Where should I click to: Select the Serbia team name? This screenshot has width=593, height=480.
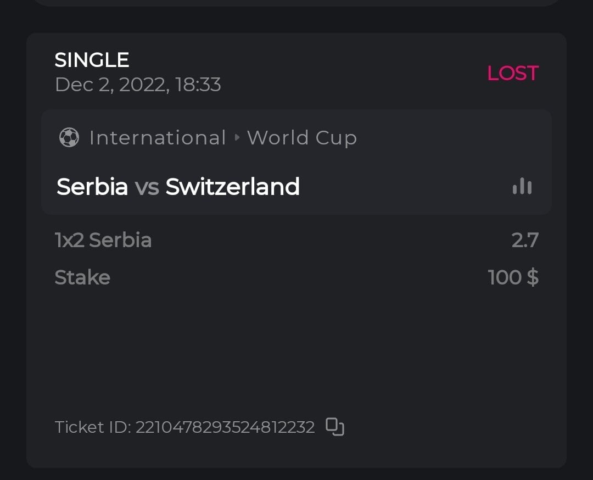pos(92,187)
